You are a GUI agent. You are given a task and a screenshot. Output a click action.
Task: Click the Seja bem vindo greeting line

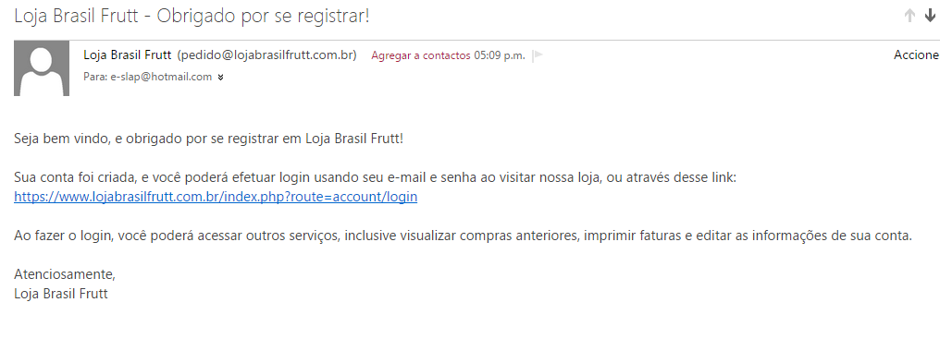pyautogui.click(x=208, y=139)
